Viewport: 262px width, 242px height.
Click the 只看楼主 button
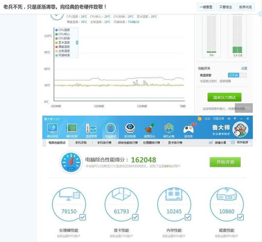226,7
